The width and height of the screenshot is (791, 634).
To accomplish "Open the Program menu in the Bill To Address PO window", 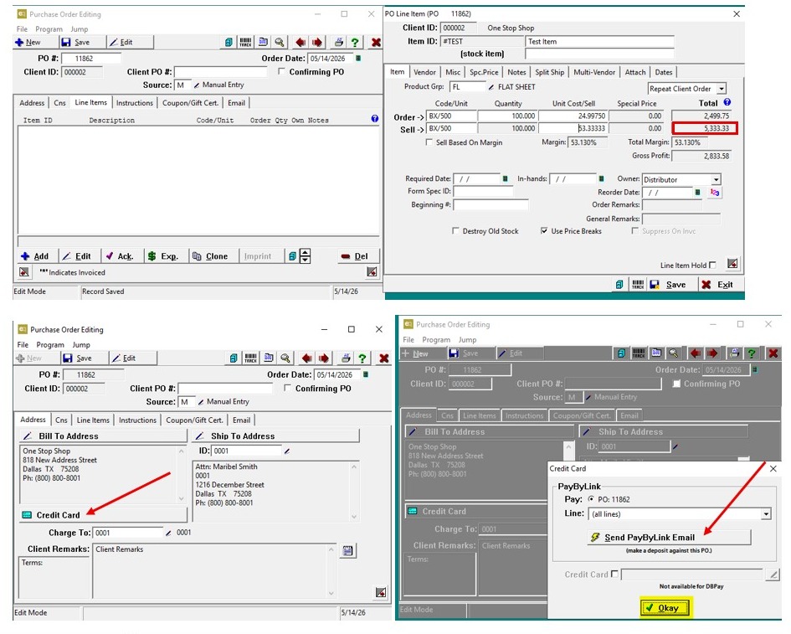I will [50, 345].
